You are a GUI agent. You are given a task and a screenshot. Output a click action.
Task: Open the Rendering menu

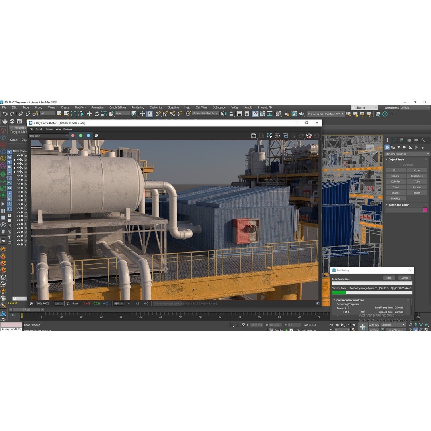tap(137, 107)
